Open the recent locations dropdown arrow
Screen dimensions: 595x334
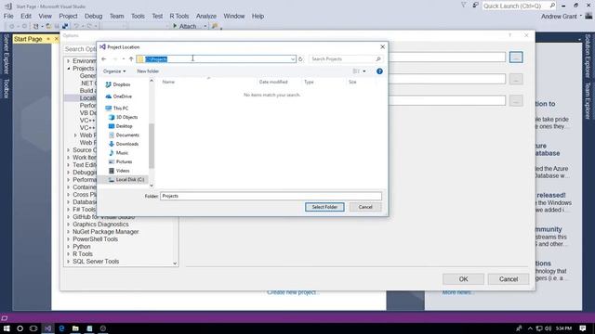124,59
